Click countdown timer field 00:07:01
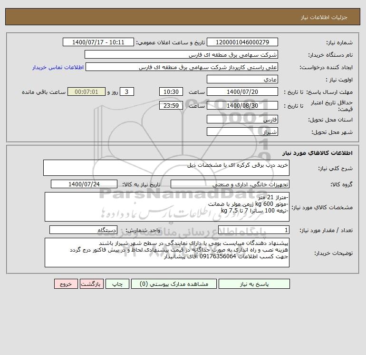The width and height of the screenshot is (366, 355). [x=87, y=92]
